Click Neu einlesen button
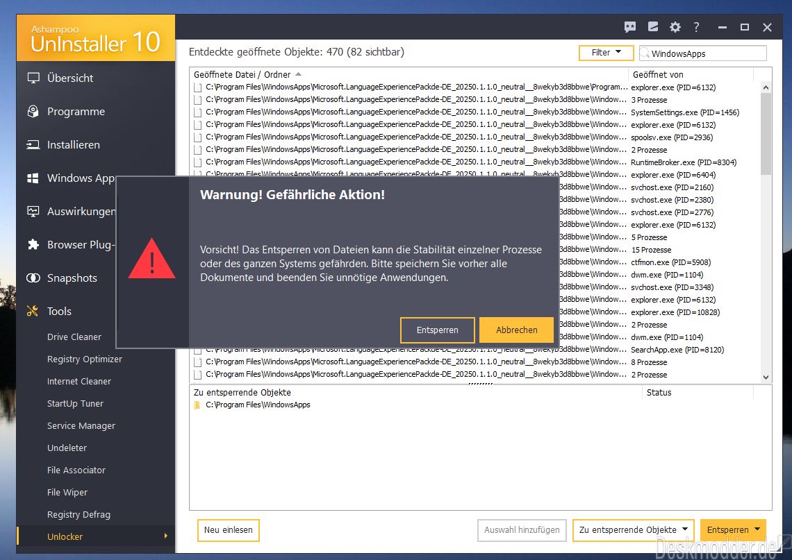The height and width of the screenshot is (560, 792). pos(229,530)
